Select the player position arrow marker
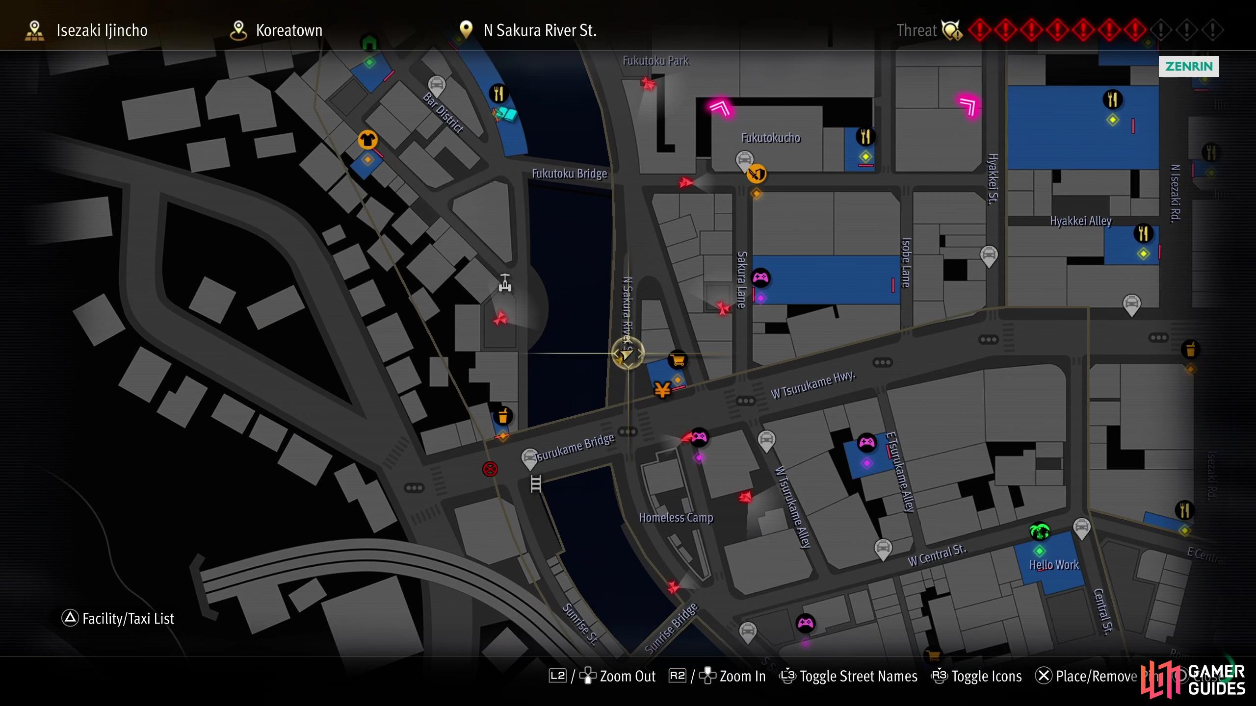 coord(628,353)
